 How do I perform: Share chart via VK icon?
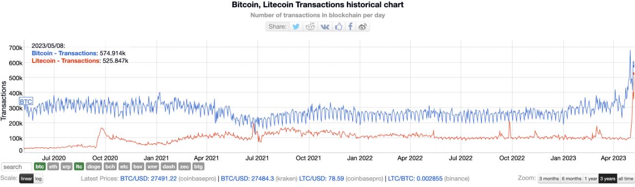click(x=325, y=27)
